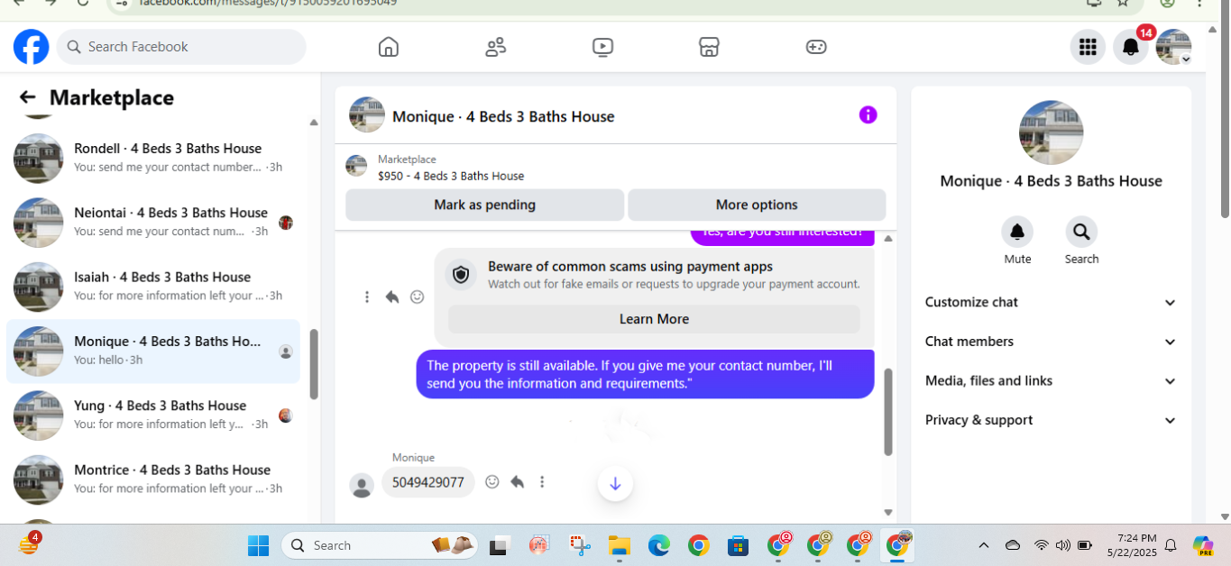This screenshot has height=566, width=1231.
Task: Open Windows notification bell in system tray
Action: (1171, 545)
